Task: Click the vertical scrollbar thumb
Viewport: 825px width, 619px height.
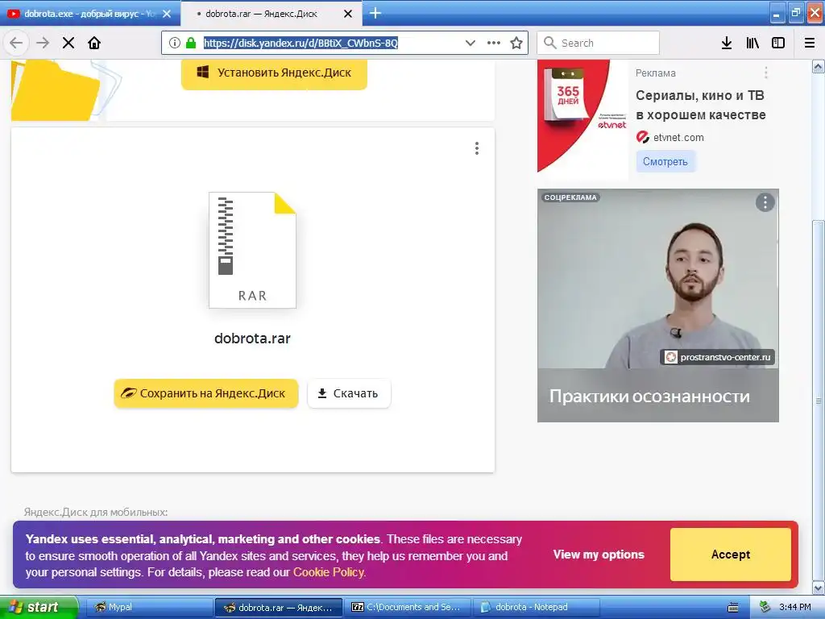Action: click(819, 400)
